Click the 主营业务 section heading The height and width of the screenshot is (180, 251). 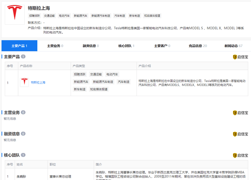click(12, 113)
